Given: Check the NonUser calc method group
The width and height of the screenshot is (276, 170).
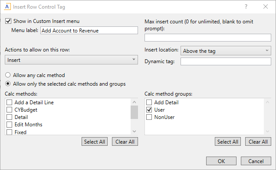Looking at the screenshot, I should pyautogui.click(x=149, y=117).
